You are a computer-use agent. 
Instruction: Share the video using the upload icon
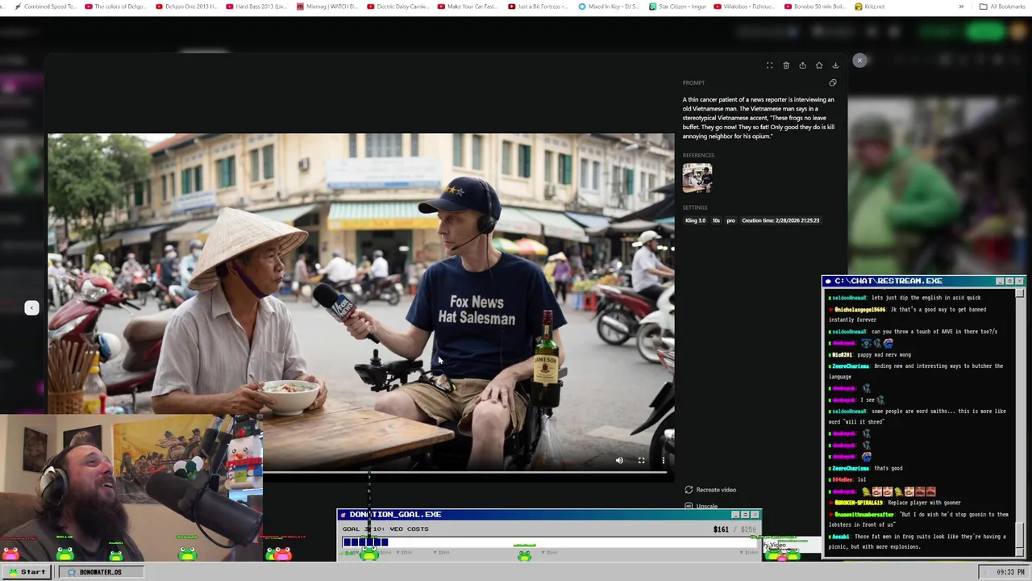point(802,65)
